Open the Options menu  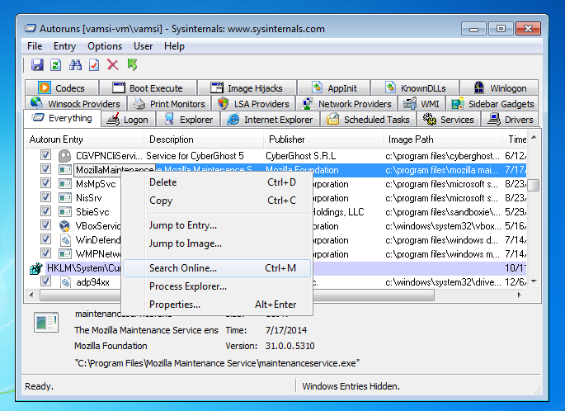105,46
